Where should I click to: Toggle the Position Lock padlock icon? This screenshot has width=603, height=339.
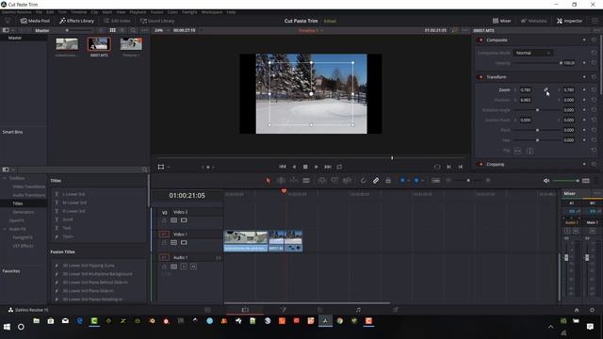[388, 180]
